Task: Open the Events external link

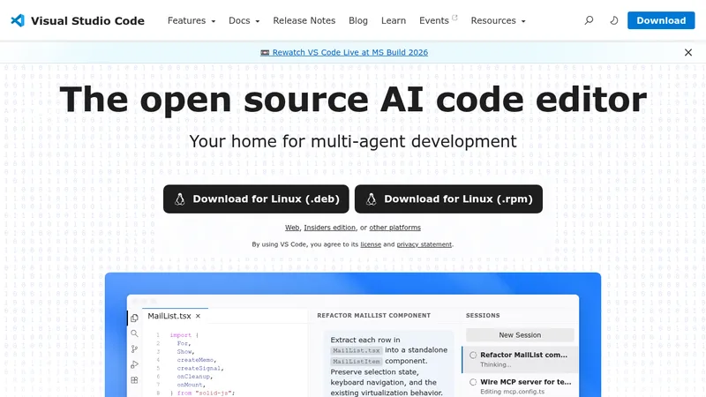Action: 438,20
